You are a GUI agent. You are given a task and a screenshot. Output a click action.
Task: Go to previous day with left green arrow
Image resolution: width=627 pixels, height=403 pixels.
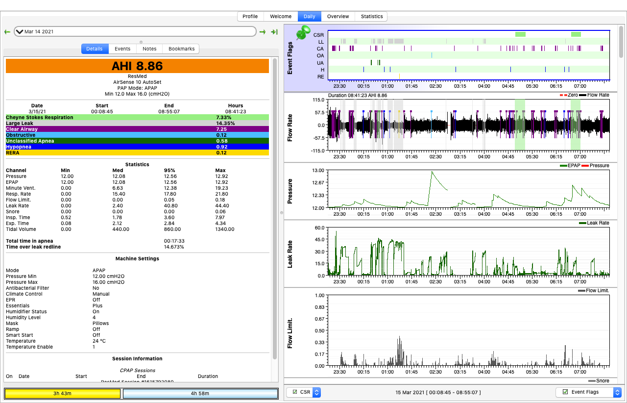coord(7,32)
